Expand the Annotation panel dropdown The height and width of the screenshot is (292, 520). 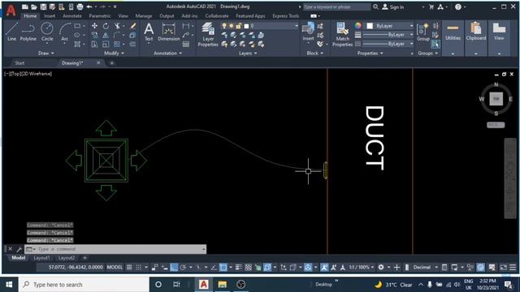(x=168, y=53)
